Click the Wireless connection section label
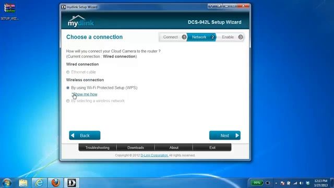334x188 pixels. (x=85, y=80)
